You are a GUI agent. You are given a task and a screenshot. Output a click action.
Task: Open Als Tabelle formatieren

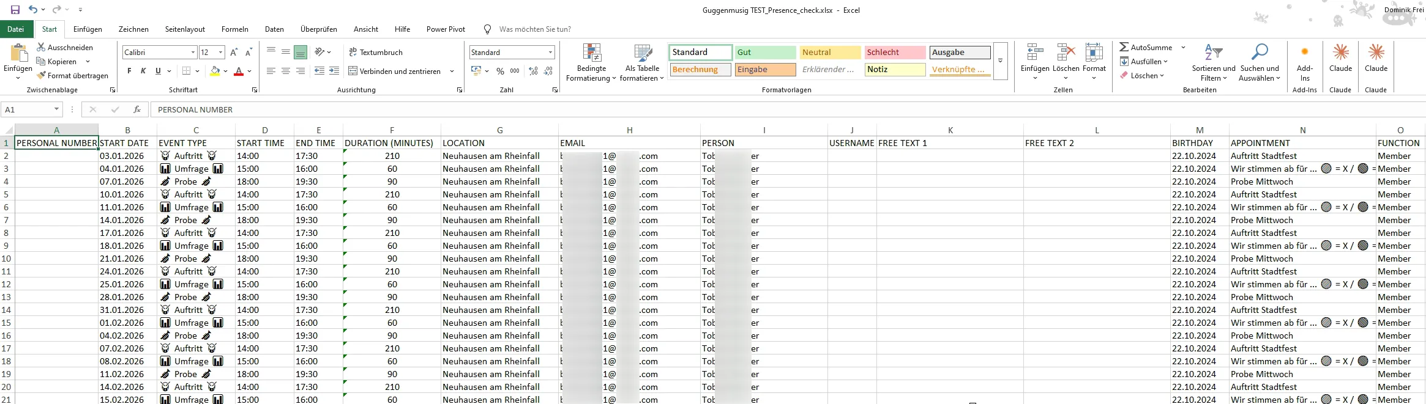click(642, 62)
